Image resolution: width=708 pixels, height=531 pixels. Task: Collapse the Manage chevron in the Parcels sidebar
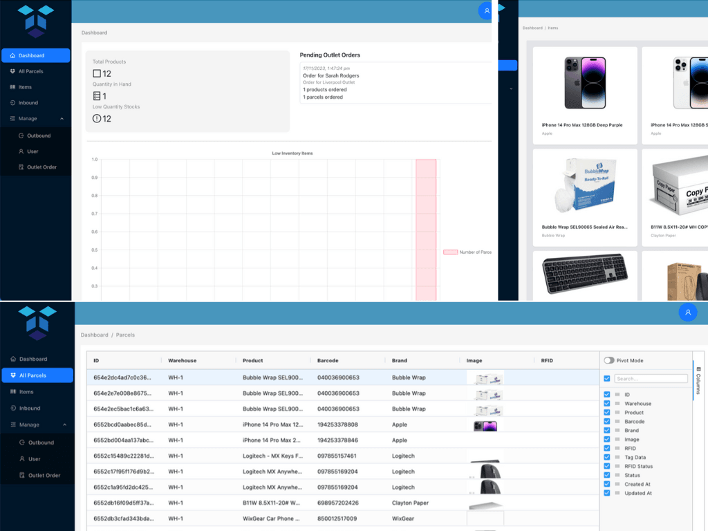click(x=64, y=425)
